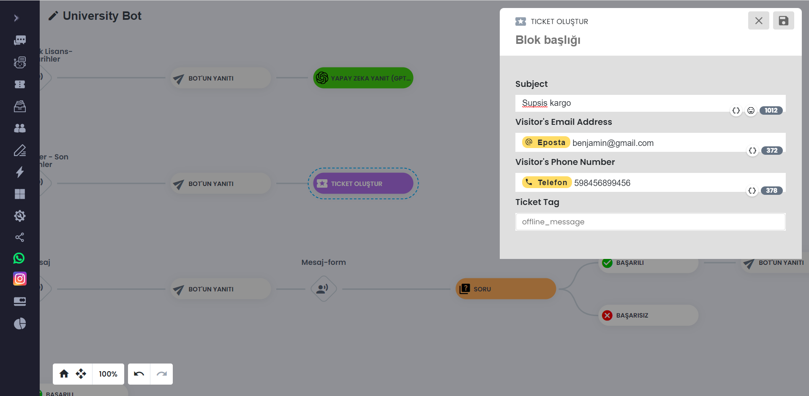Undo the last flow change
This screenshot has height=396, width=809.
[x=139, y=374]
